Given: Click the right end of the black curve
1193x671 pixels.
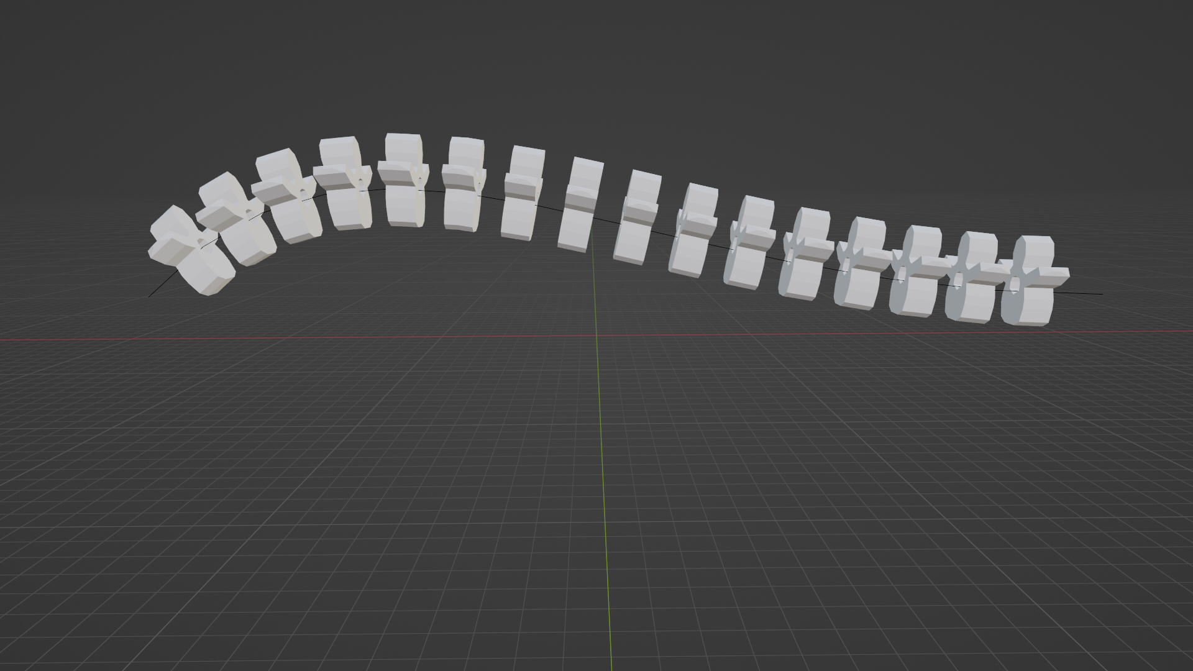Looking at the screenshot, I should pyautogui.click(x=1101, y=294).
